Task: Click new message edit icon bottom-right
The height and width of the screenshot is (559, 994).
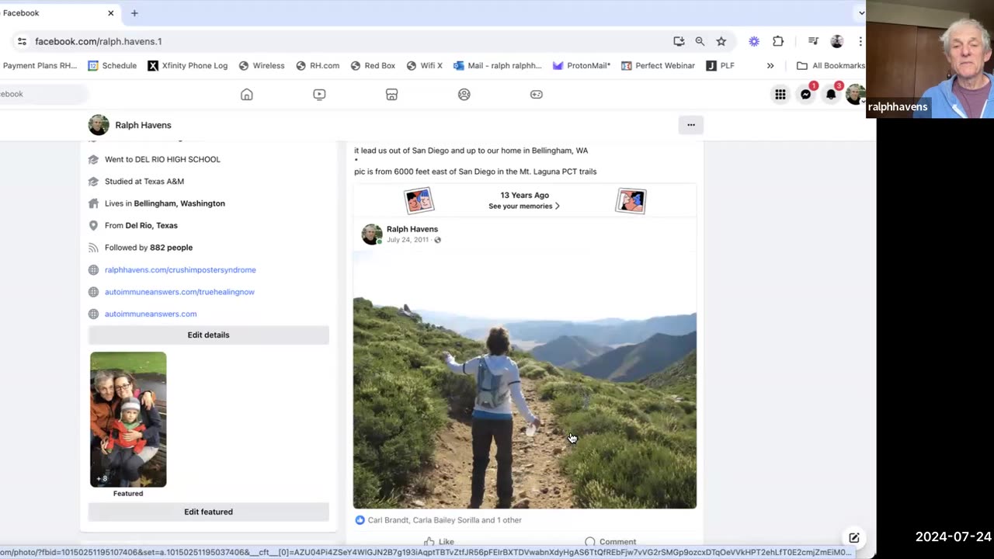Action: pos(854,537)
